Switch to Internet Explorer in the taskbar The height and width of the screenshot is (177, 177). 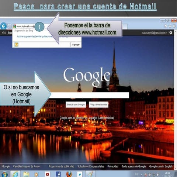(15, 174)
